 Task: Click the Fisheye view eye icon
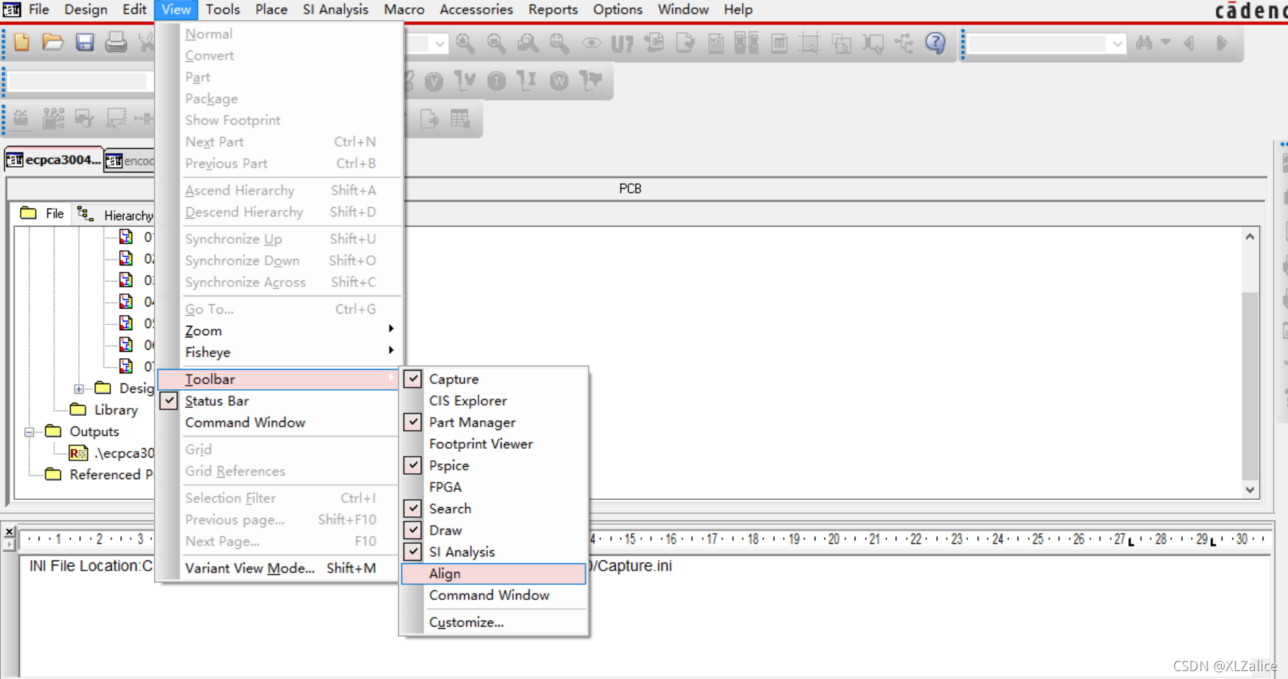(x=591, y=43)
